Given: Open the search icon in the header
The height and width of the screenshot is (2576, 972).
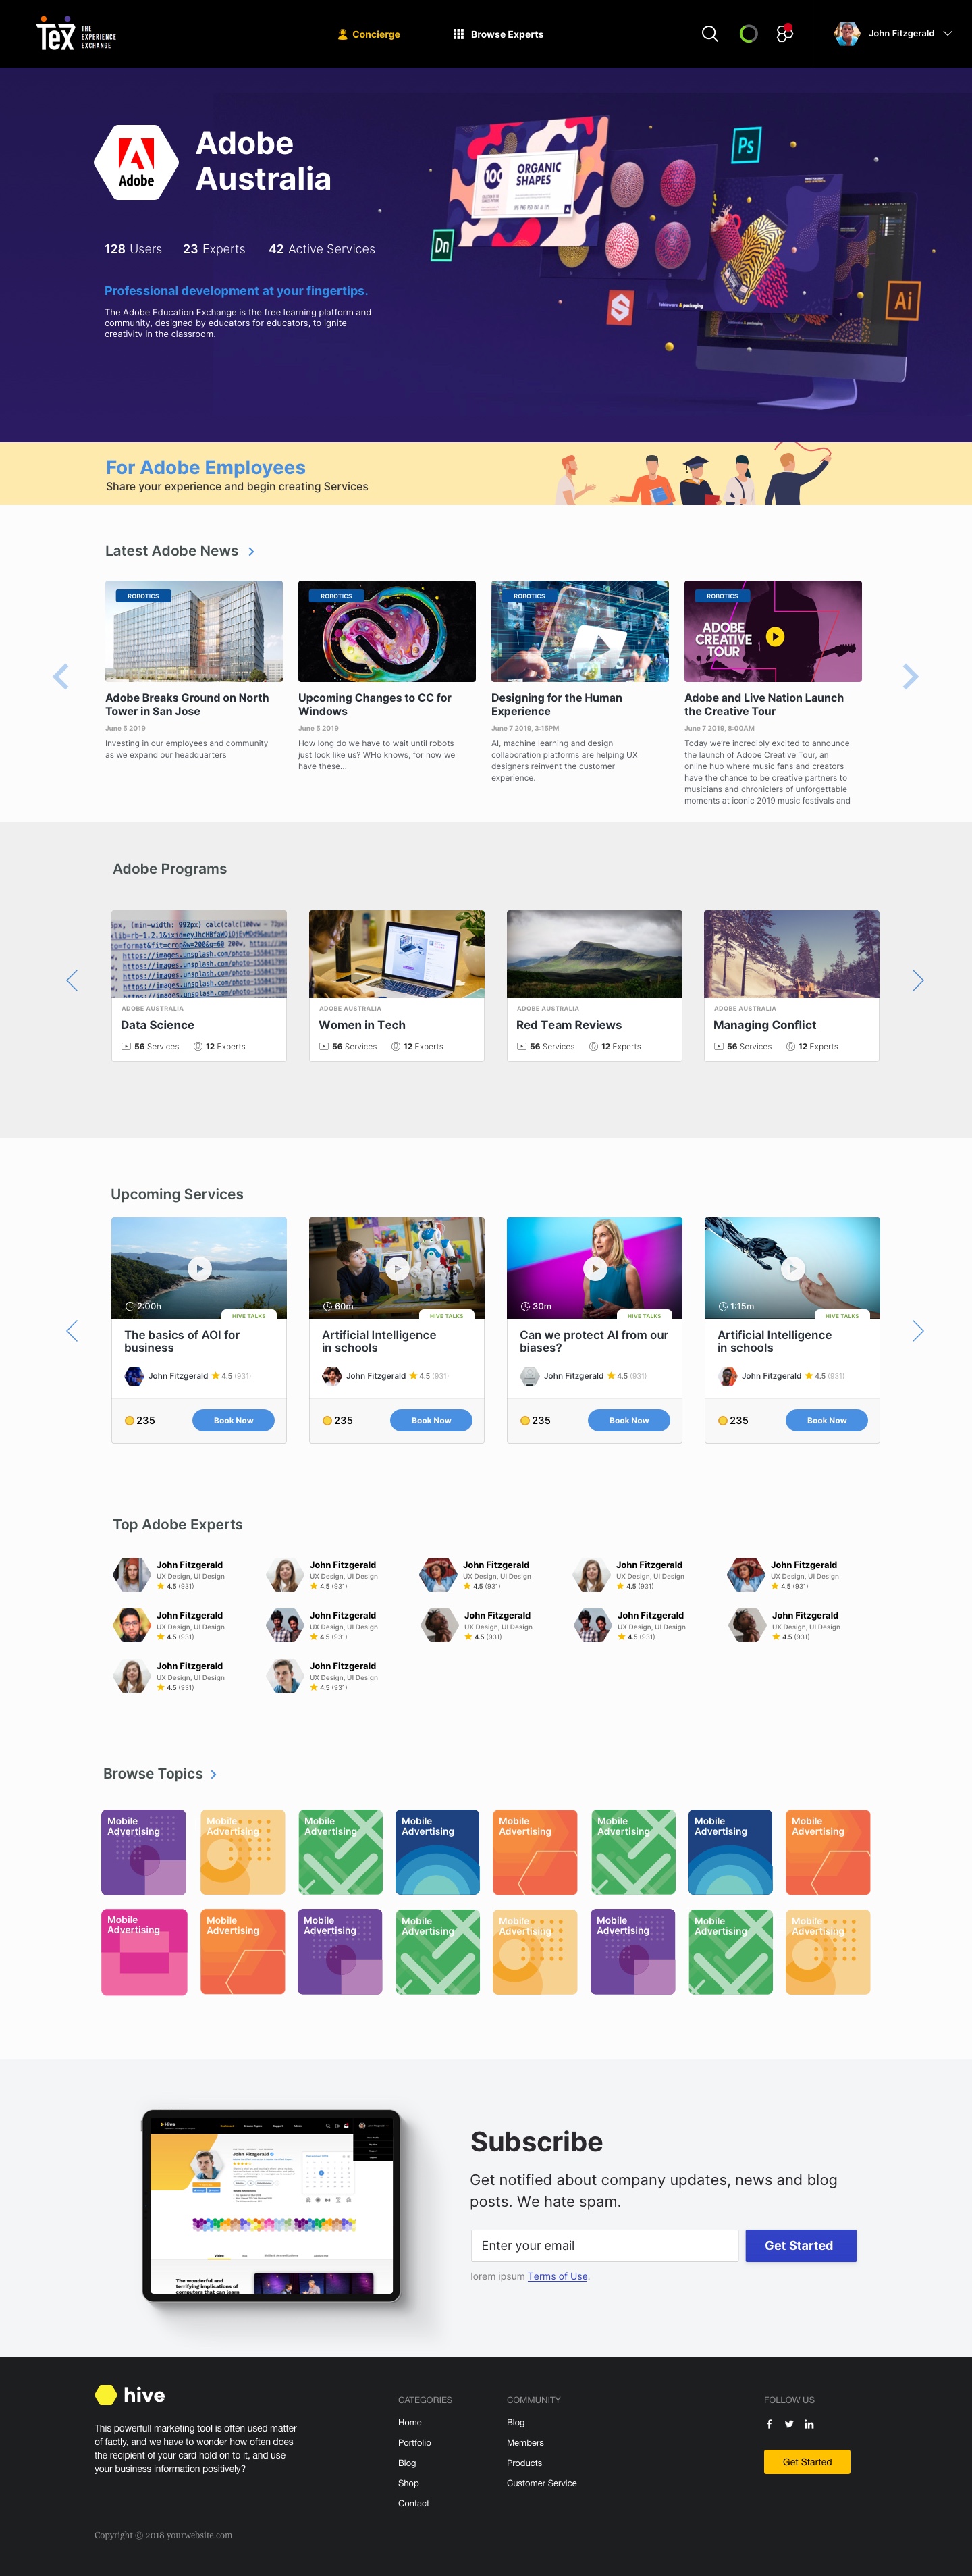Looking at the screenshot, I should coord(710,34).
